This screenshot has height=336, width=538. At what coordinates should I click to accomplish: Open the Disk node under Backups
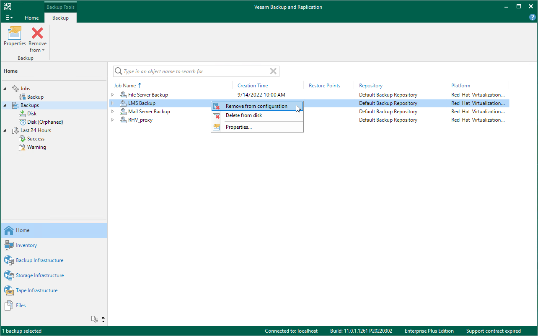pyautogui.click(x=32, y=114)
